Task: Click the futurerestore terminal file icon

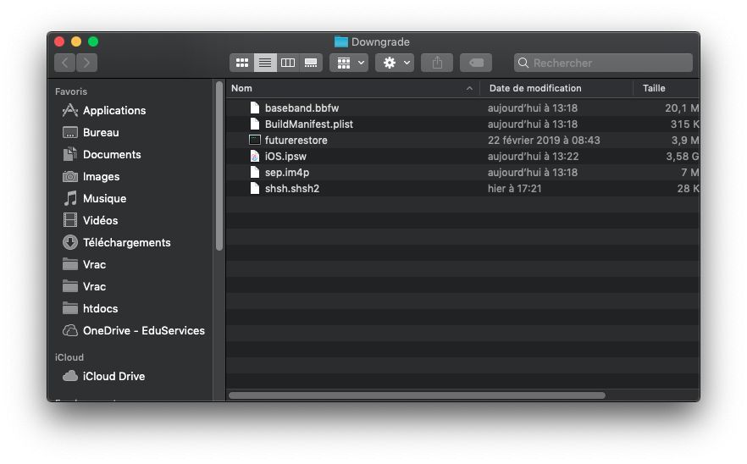Action: tap(255, 140)
